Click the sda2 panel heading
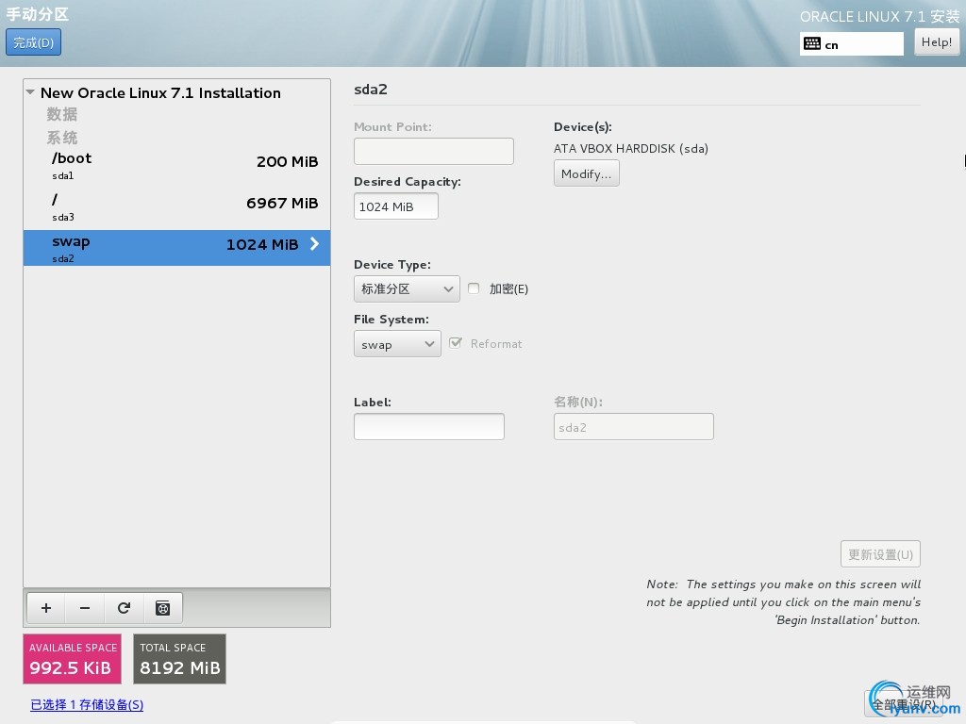Screen dimensions: 966x724 pyautogui.click(x=371, y=90)
